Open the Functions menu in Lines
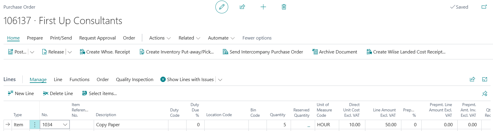 (79, 79)
